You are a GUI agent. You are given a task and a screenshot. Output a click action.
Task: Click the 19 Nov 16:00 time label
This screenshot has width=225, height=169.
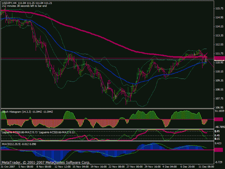point(99,167)
